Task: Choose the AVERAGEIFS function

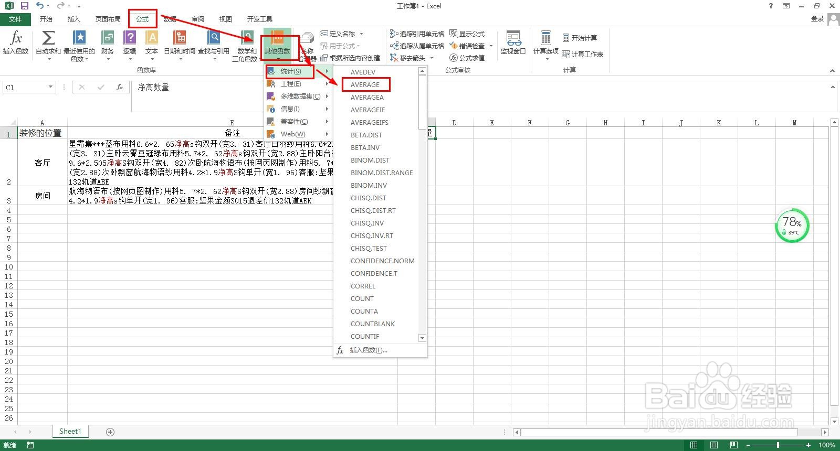Action: pos(370,122)
